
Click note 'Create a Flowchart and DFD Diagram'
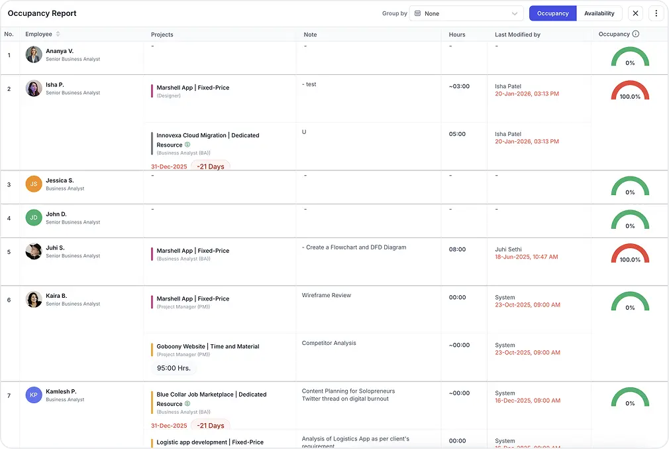354,247
